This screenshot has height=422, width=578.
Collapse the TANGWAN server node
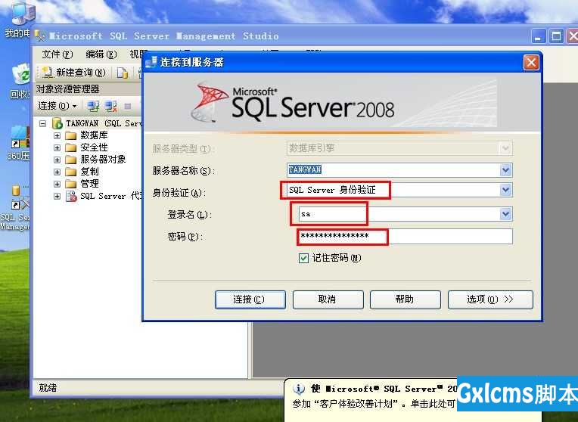[x=43, y=123]
